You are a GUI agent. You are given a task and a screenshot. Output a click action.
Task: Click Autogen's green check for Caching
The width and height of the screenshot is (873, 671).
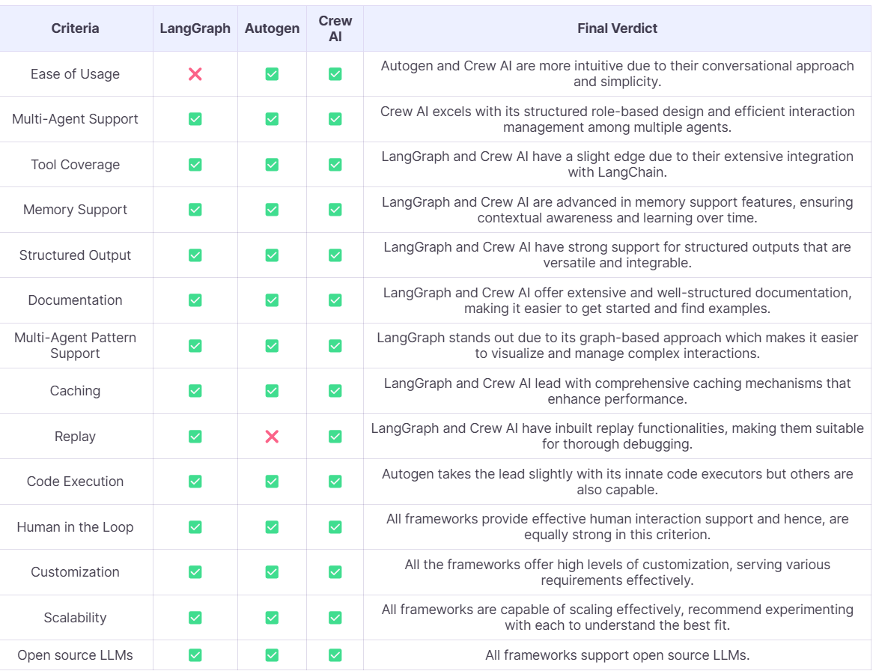(272, 391)
